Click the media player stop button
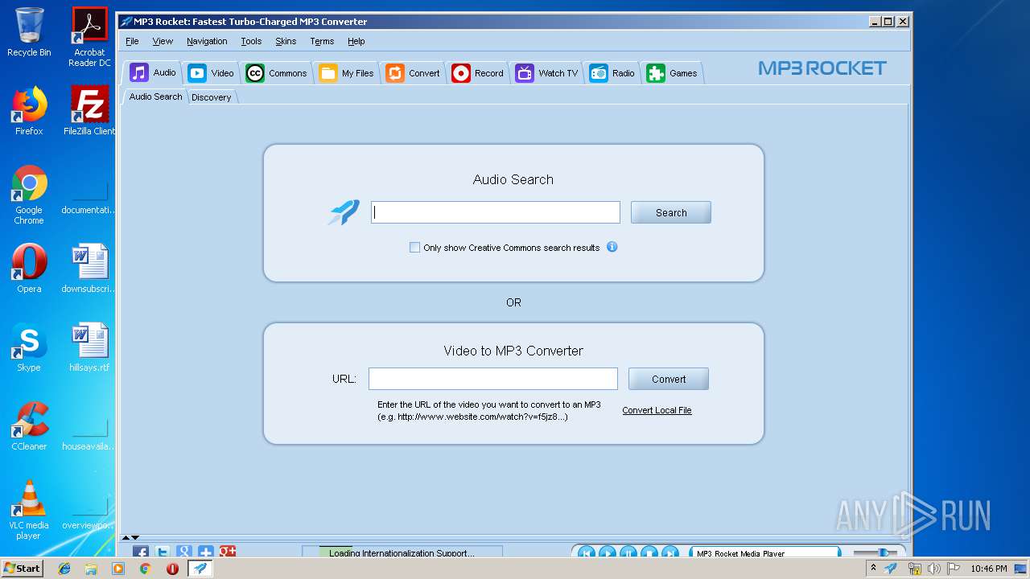1030x579 pixels. click(x=649, y=552)
